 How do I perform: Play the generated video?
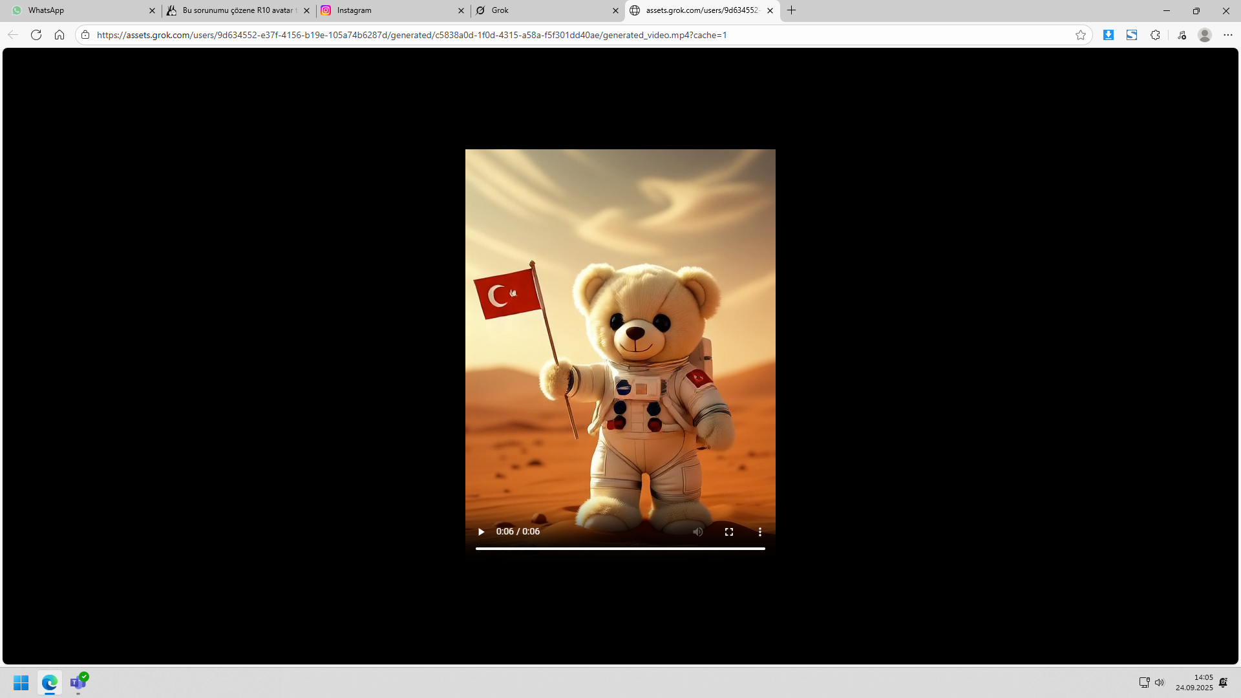click(481, 532)
